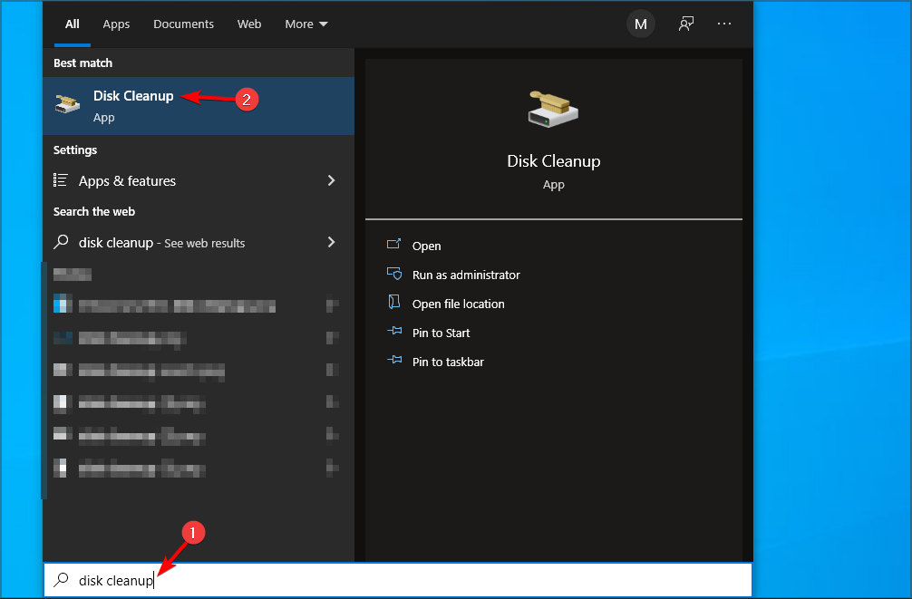Open Apps & features settings result
912x599 pixels.
pos(199,181)
